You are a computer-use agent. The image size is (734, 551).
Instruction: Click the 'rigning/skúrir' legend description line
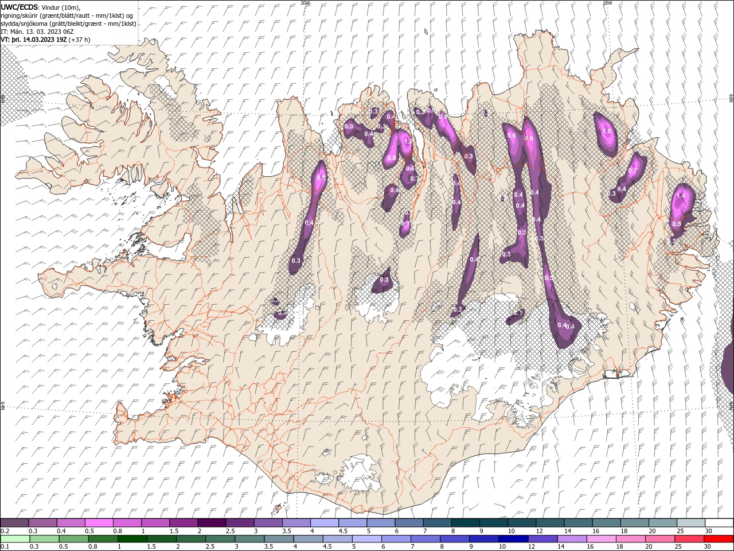point(67,15)
